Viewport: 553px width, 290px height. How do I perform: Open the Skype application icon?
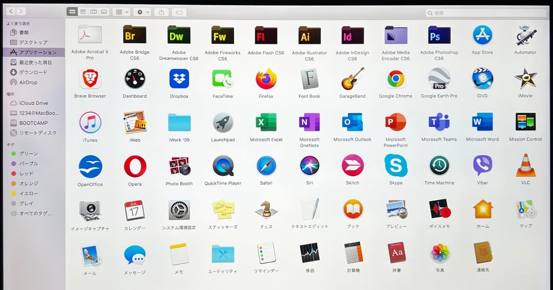pos(395,166)
